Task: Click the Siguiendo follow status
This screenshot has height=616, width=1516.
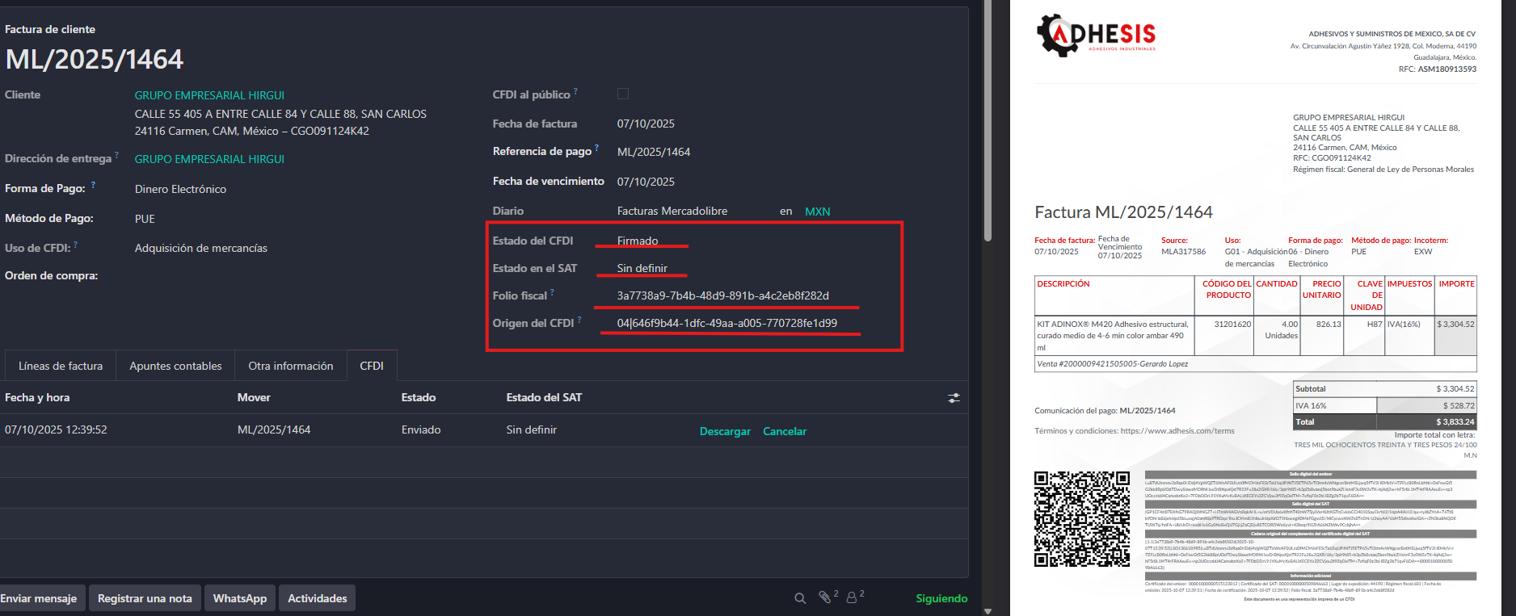Action: pos(941,598)
